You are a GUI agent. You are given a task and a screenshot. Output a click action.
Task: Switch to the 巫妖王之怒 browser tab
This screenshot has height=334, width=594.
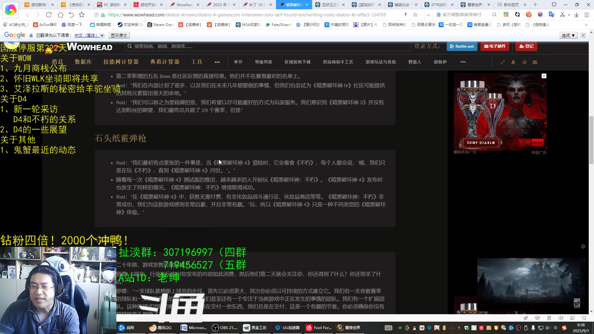click(x=330, y=5)
